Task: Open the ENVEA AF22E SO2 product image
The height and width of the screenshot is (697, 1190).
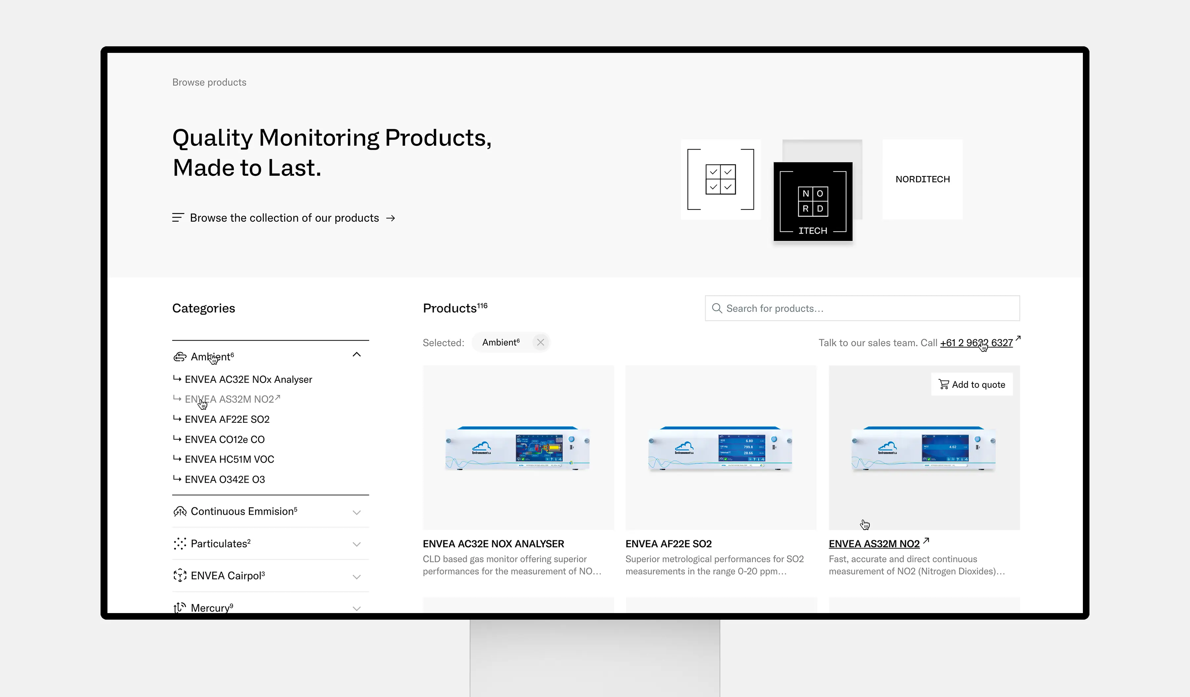Action: click(x=721, y=447)
